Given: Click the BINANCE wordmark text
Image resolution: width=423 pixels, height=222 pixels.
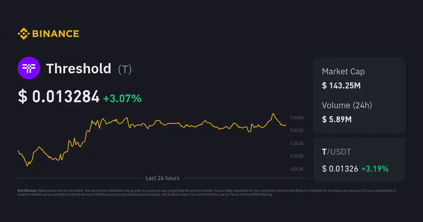Looking at the screenshot, I should point(56,34).
